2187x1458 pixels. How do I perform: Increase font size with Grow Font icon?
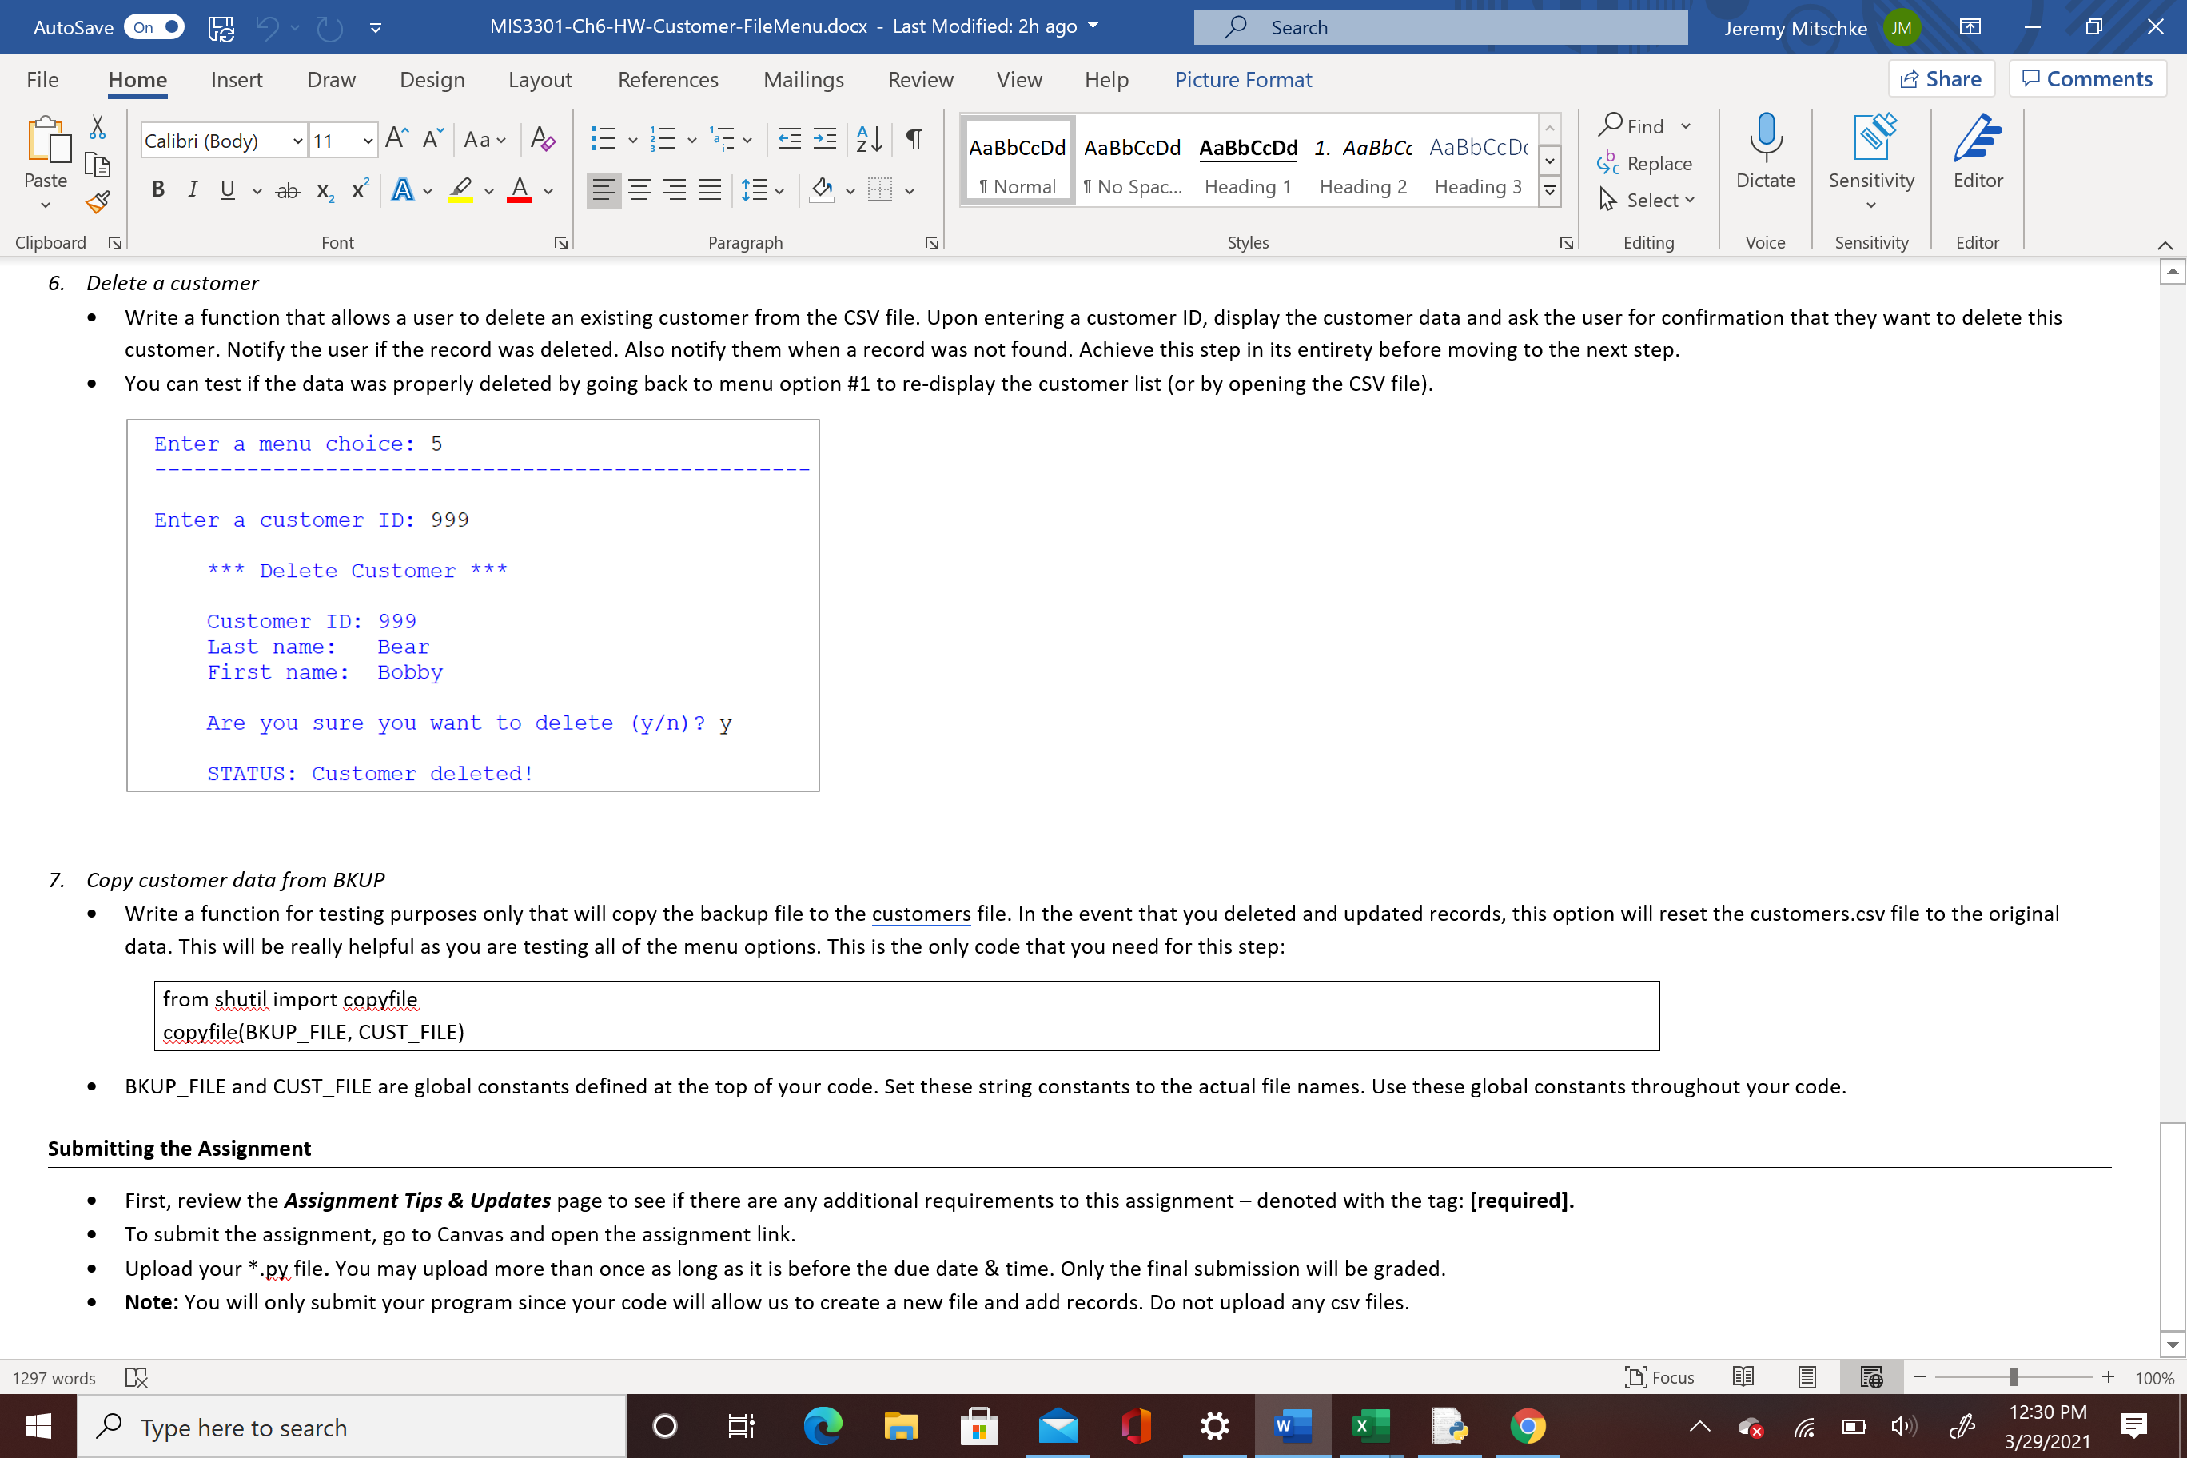[x=396, y=139]
